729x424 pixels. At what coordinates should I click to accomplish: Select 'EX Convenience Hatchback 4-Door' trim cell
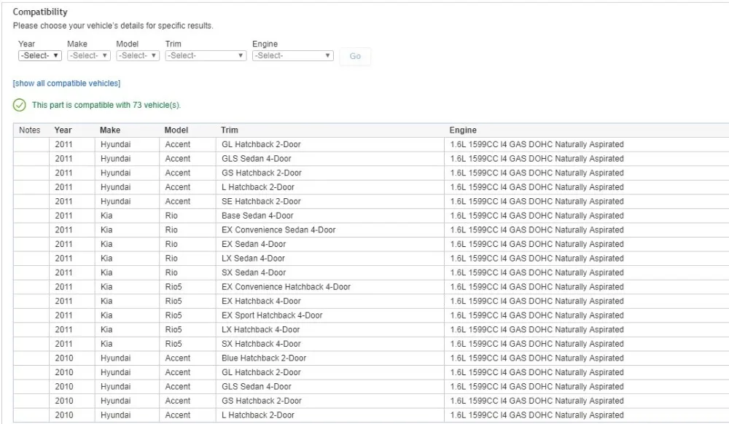coord(330,287)
